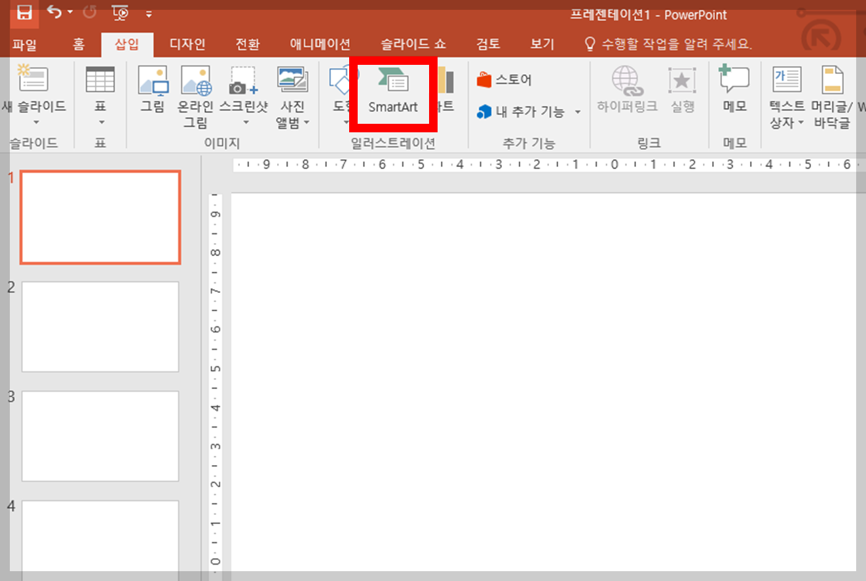Switch to the 디자인 (Design) tab

tap(187, 45)
